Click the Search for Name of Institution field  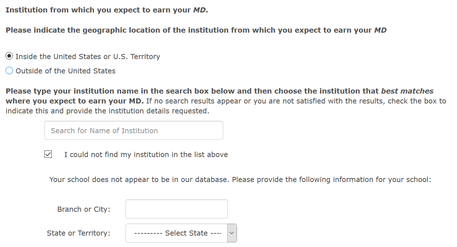134,131
